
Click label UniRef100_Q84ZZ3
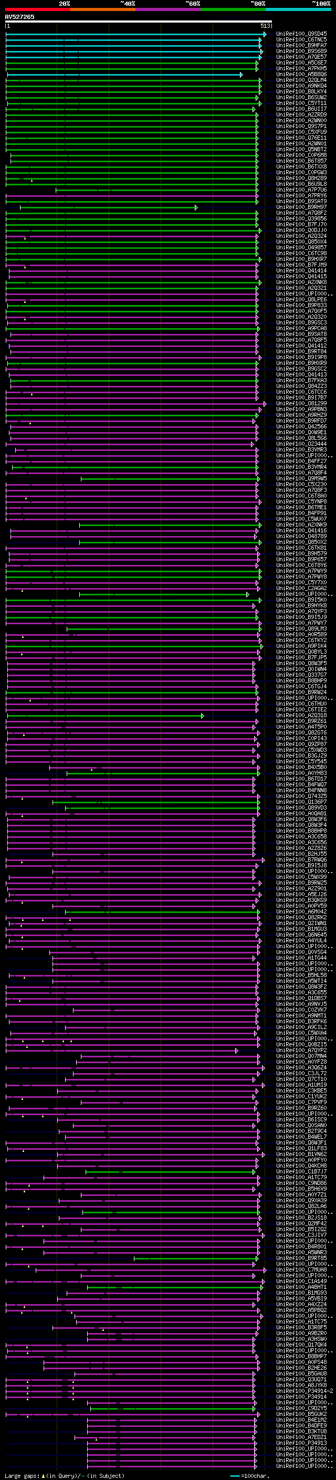(x=301, y=386)
